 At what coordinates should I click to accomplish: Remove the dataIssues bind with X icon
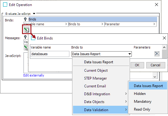tap(157, 54)
